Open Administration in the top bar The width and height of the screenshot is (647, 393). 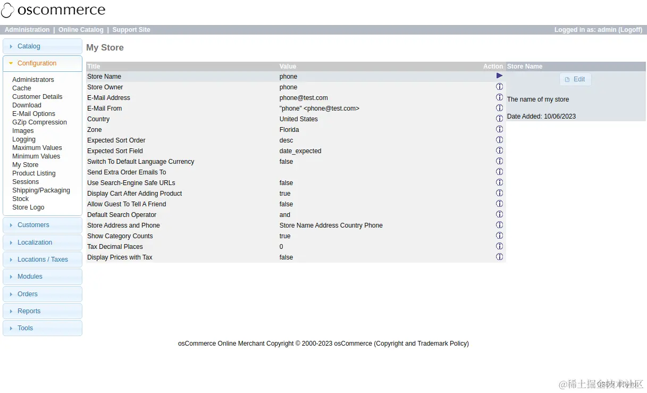click(x=27, y=30)
